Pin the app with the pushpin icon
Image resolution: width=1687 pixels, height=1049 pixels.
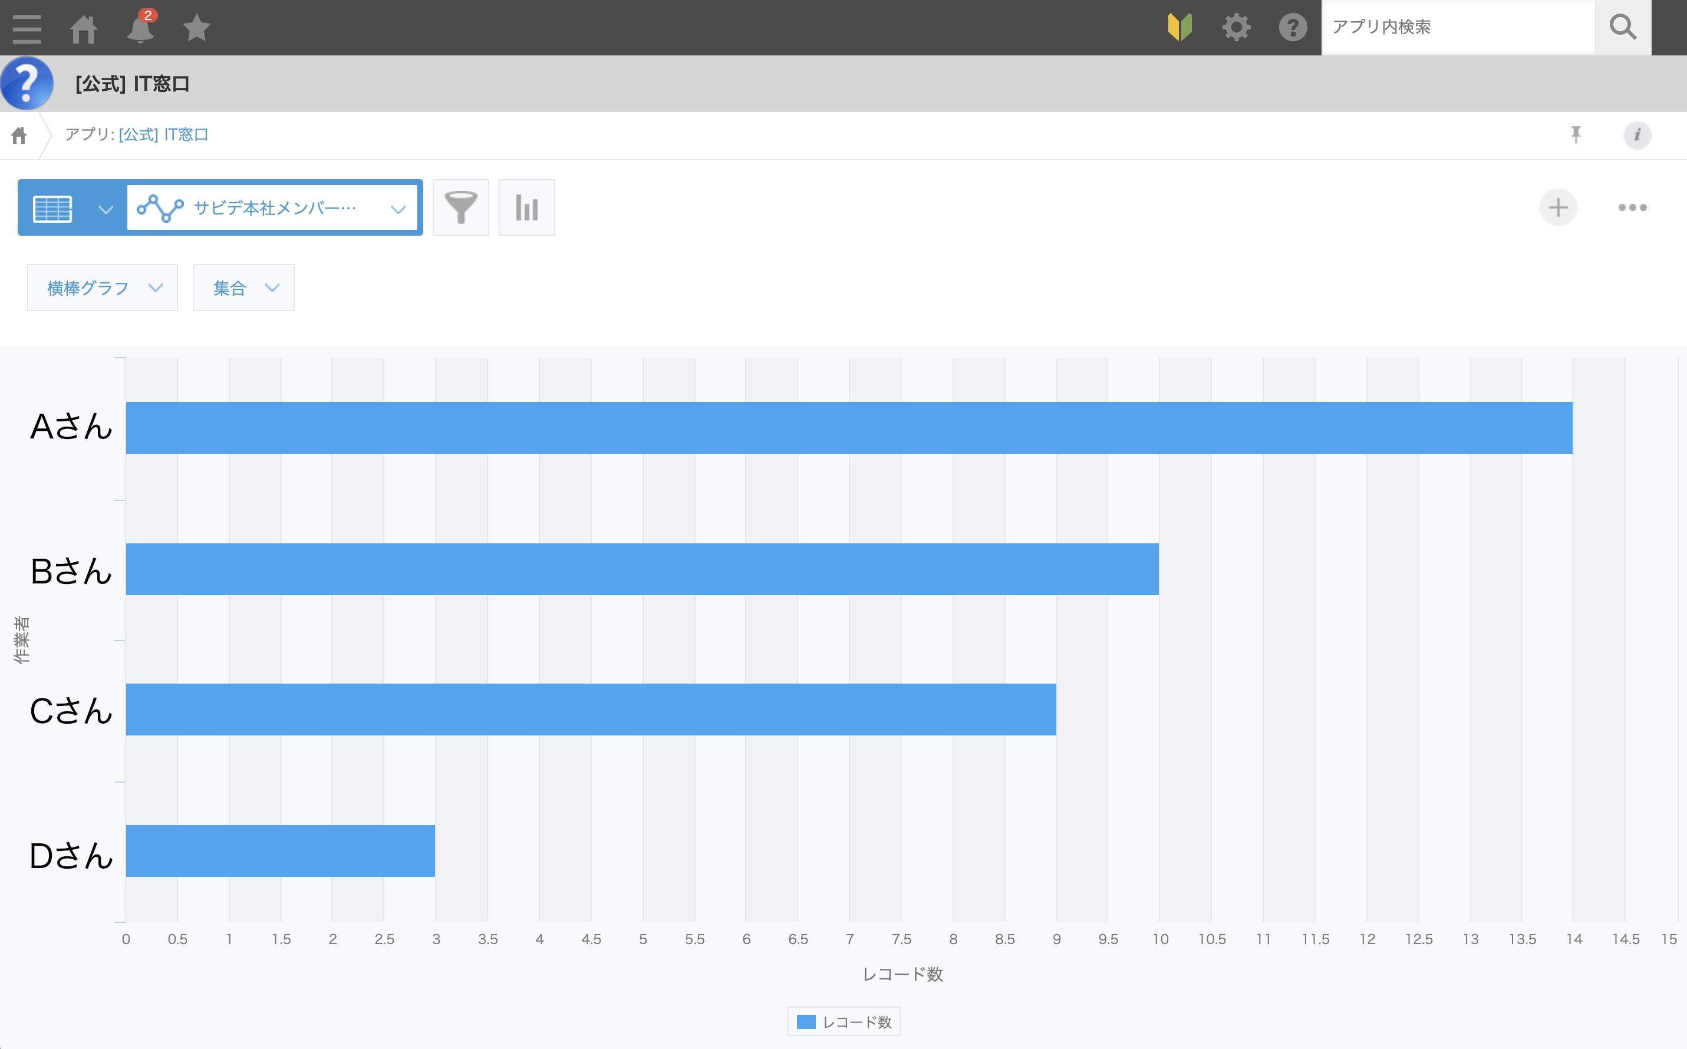click(x=1576, y=134)
